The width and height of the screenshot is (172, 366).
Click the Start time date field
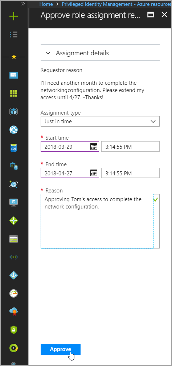[70, 147]
